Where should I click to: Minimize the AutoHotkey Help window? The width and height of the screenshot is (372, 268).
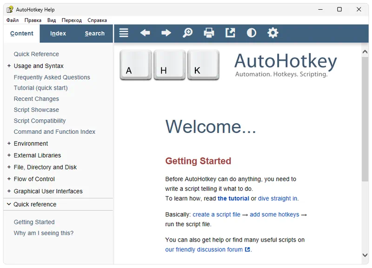point(320,9)
